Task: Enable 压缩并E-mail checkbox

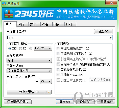Action: (58, 75)
